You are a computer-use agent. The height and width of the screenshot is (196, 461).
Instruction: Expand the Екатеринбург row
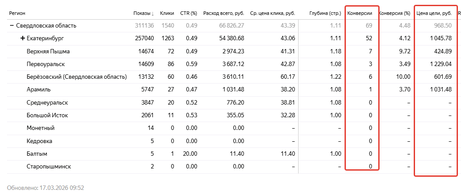pos(23,38)
